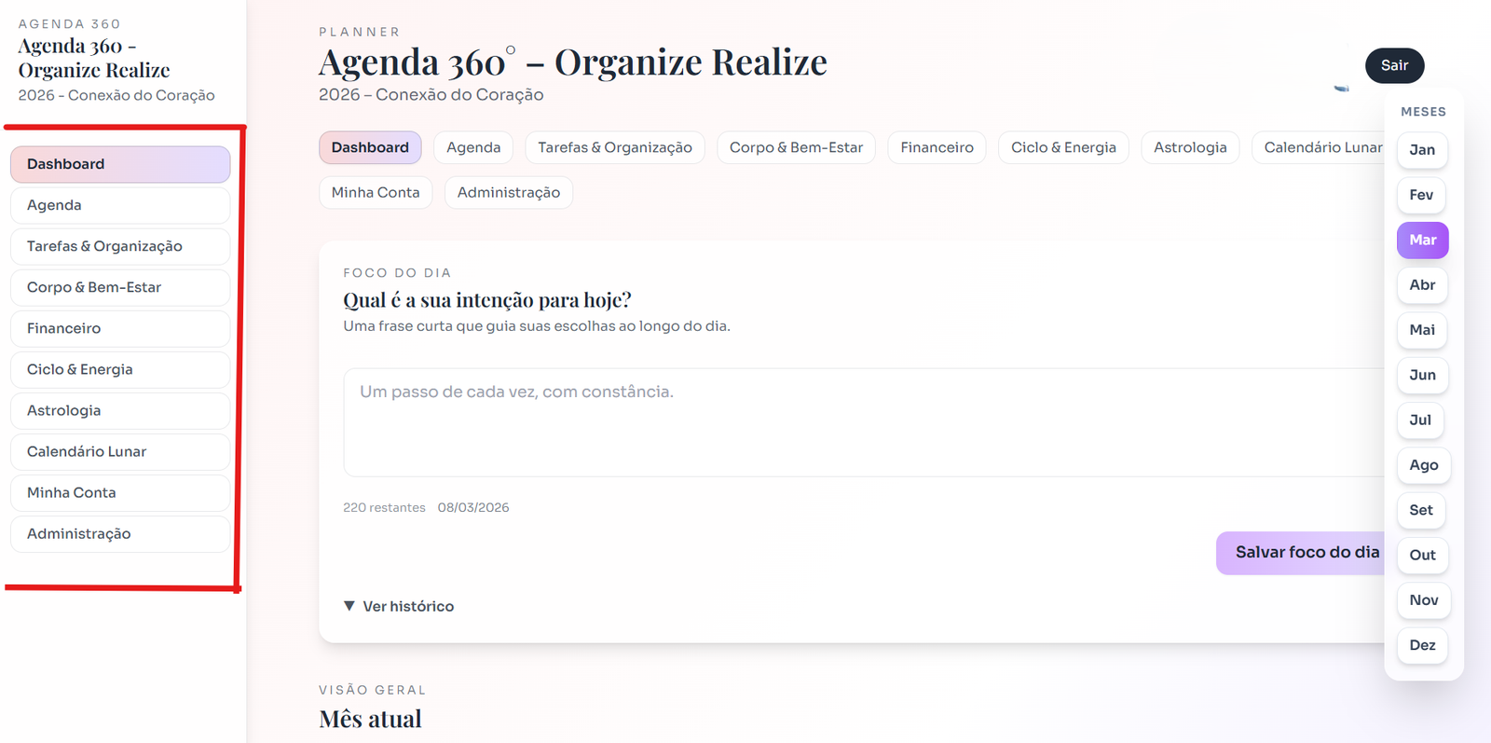Screen dimensions: 1491x743
Task: Select Mai in the months panel
Action: tap(1422, 330)
